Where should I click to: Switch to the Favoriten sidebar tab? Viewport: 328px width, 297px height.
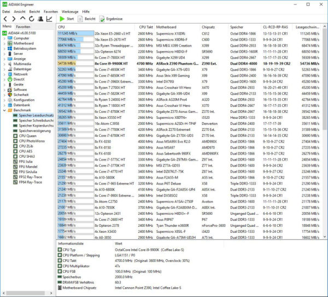point(23,27)
